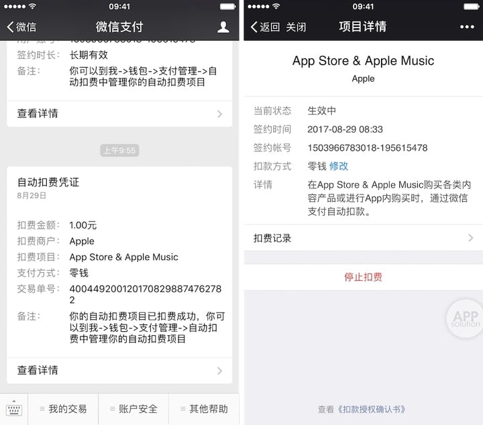Viewport: 483px width, 425px height.
Task: Tap the battery icon in right status bar
Action: 472,7
